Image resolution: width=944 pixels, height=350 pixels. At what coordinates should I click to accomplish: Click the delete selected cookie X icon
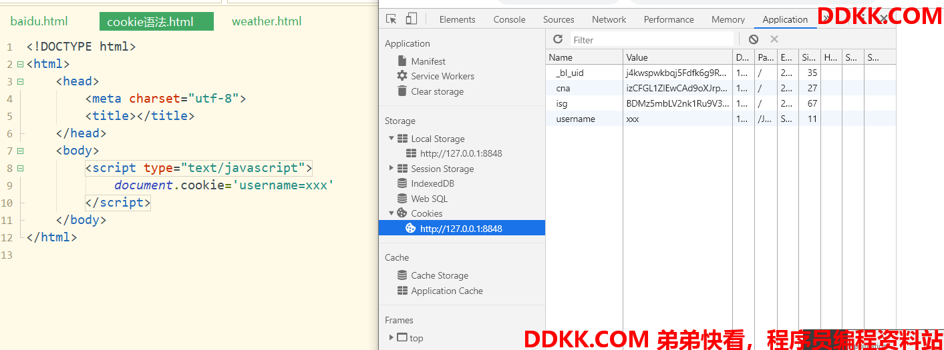774,39
